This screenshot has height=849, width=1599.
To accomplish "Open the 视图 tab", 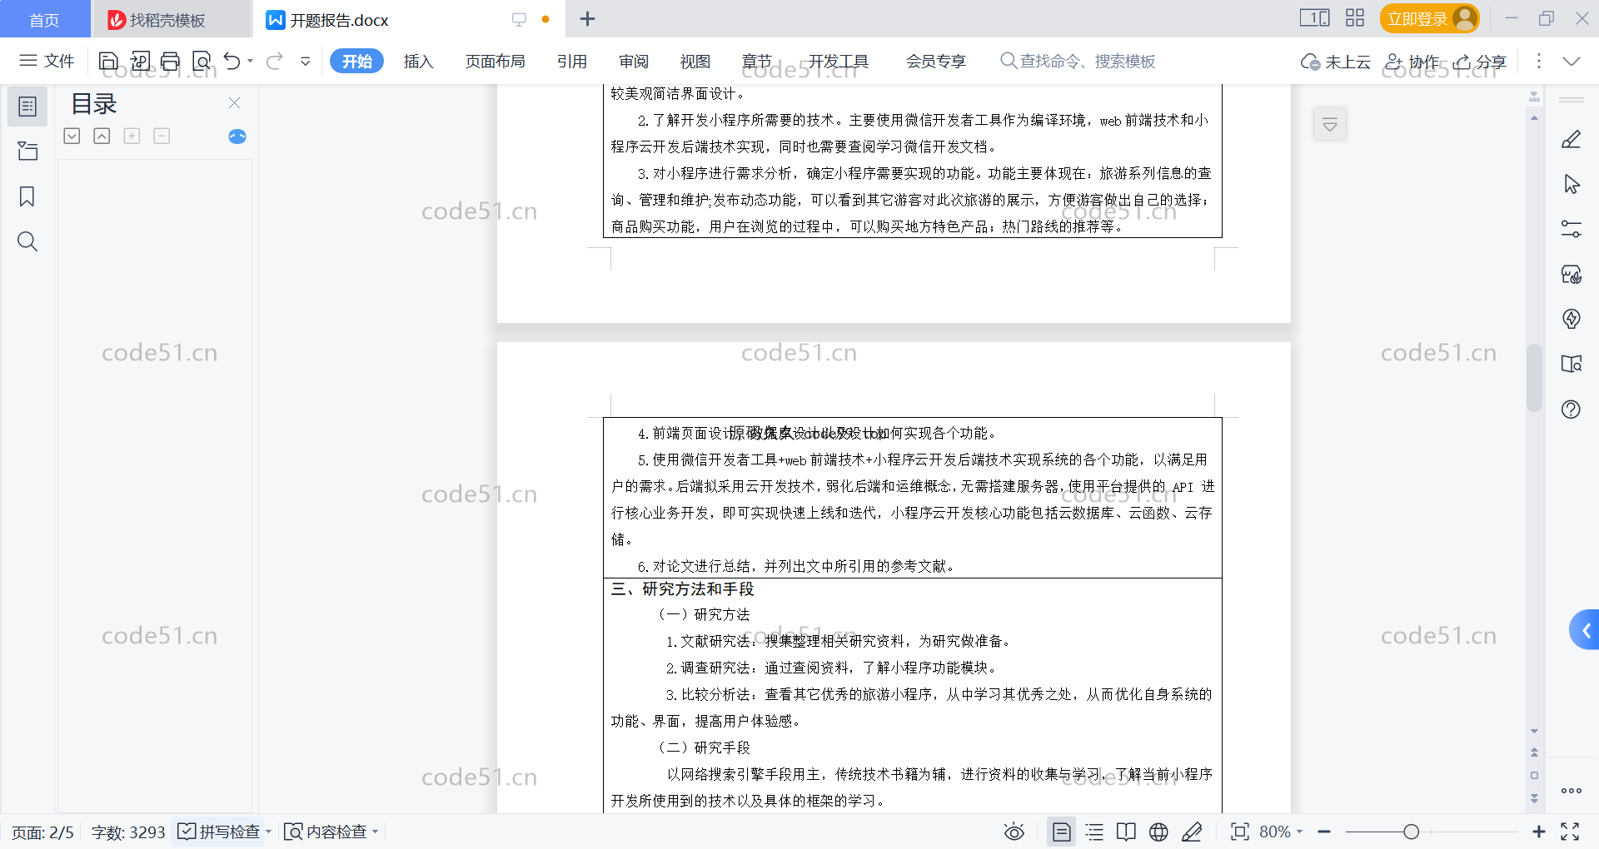I will pyautogui.click(x=695, y=61).
